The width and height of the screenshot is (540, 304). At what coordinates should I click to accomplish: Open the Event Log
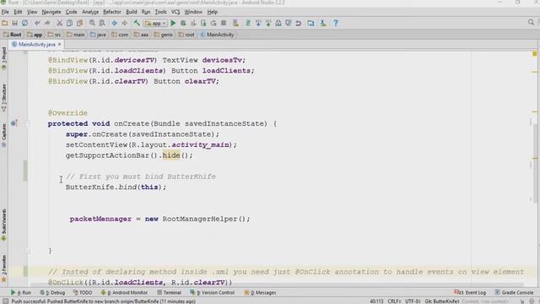point(470,292)
